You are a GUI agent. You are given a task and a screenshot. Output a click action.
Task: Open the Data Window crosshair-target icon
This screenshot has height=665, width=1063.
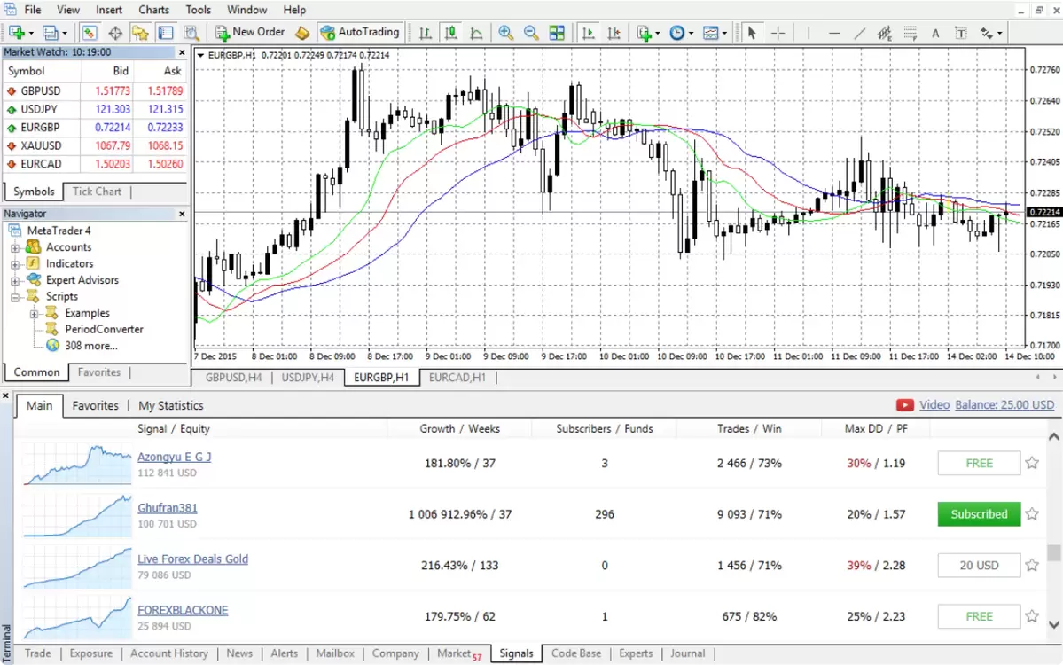(115, 33)
